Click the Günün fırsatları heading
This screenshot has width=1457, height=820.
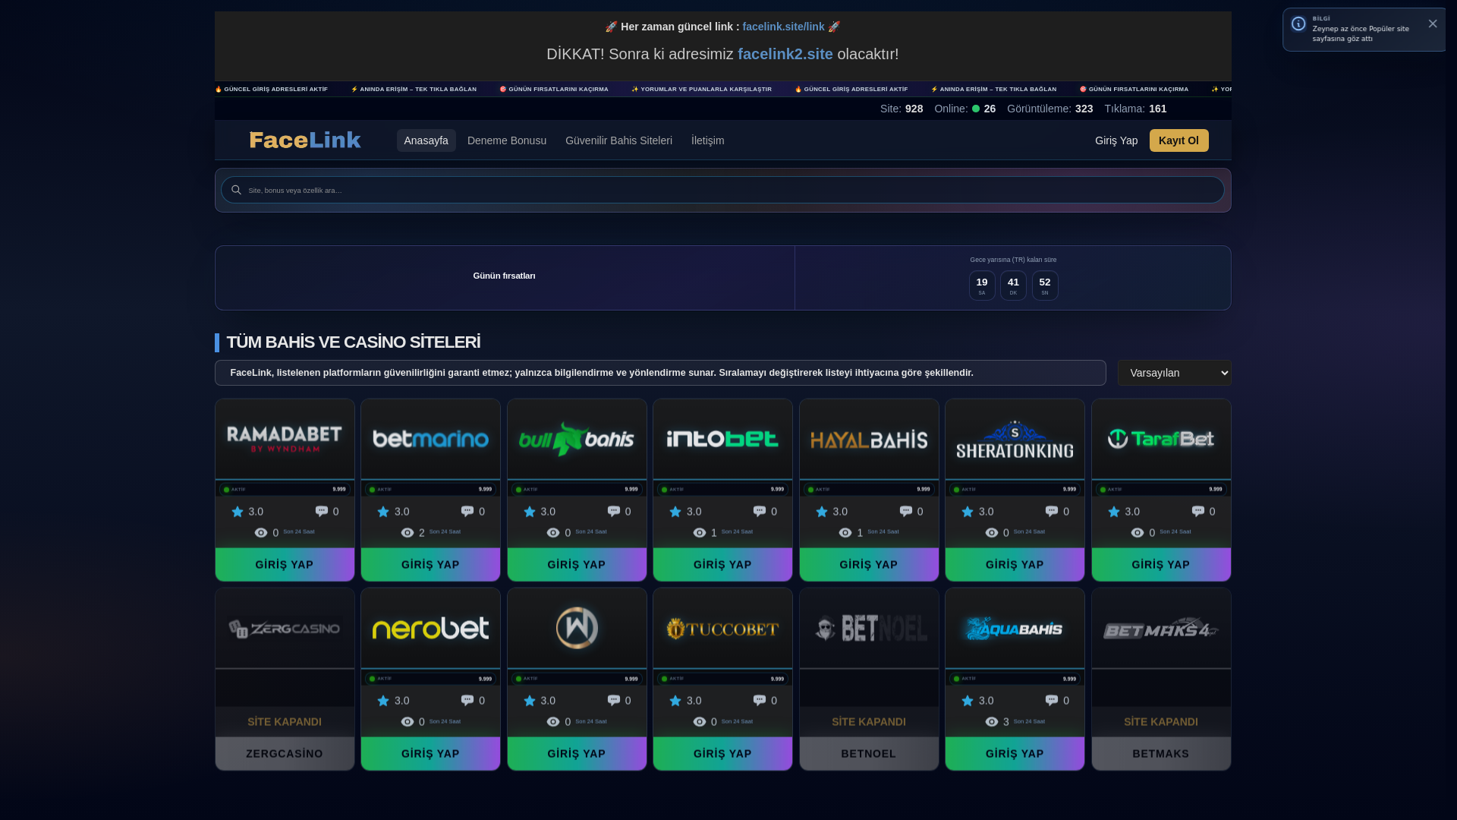504,276
